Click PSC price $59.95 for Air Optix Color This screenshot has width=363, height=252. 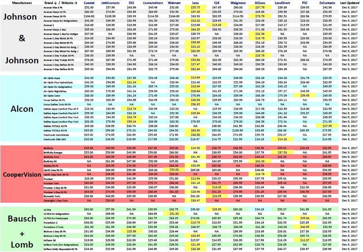click(x=305, y=95)
